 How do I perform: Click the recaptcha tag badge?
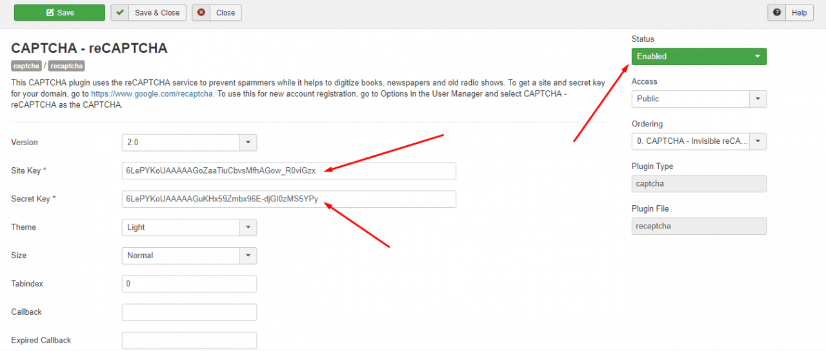click(x=66, y=66)
